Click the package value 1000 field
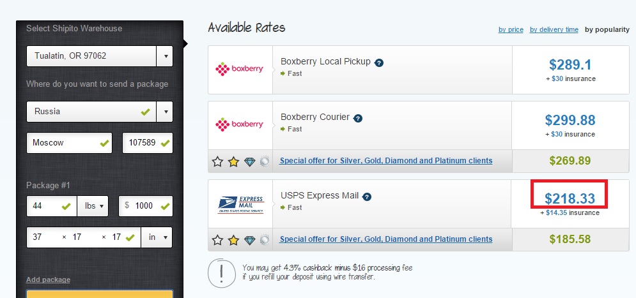The width and height of the screenshot is (636, 298). click(x=146, y=205)
